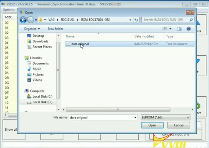Open the Organize menu

click(x=32, y=29)
